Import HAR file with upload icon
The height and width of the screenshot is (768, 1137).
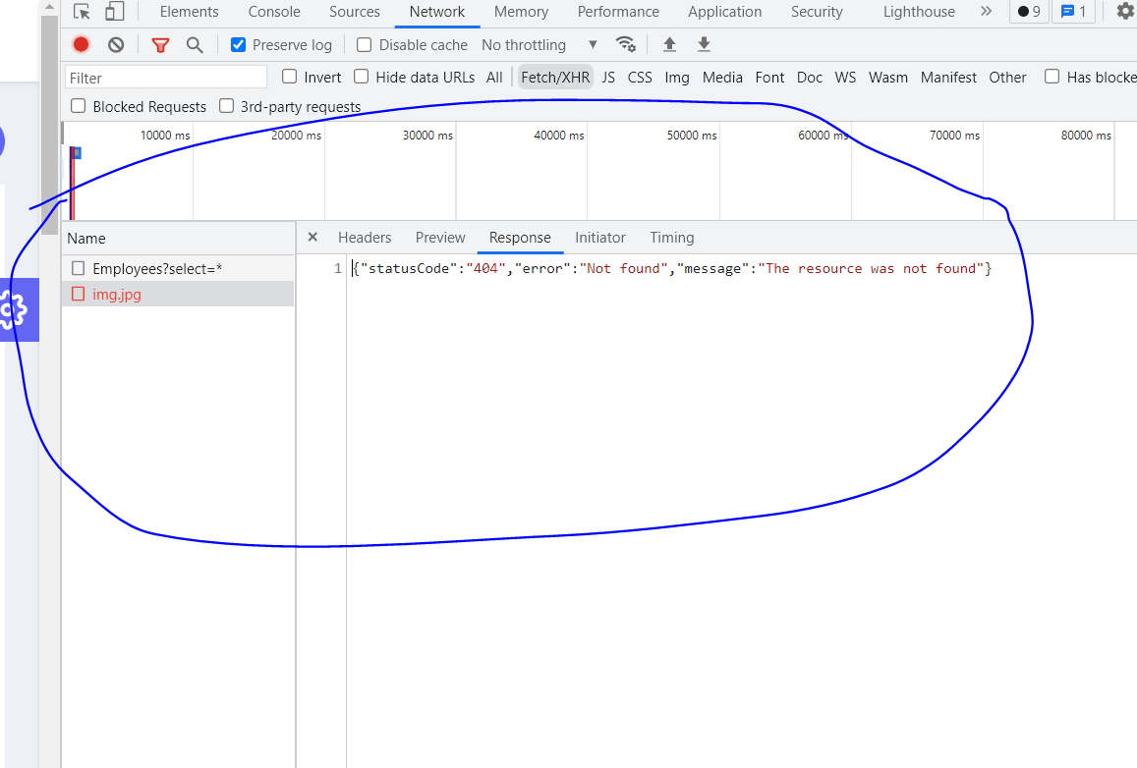[669, 44]
